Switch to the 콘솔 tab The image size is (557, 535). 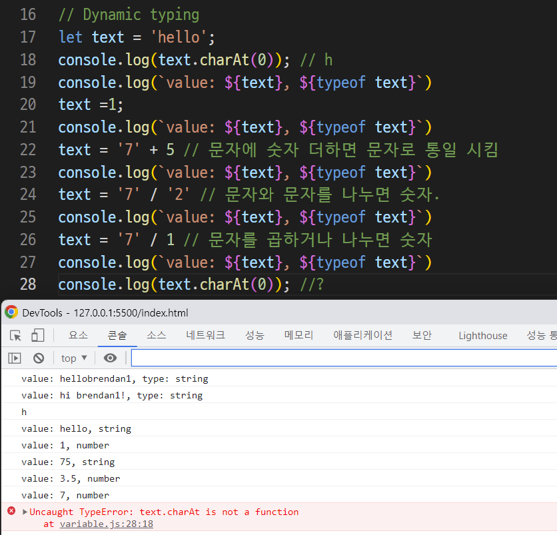[x=117, y=335]
